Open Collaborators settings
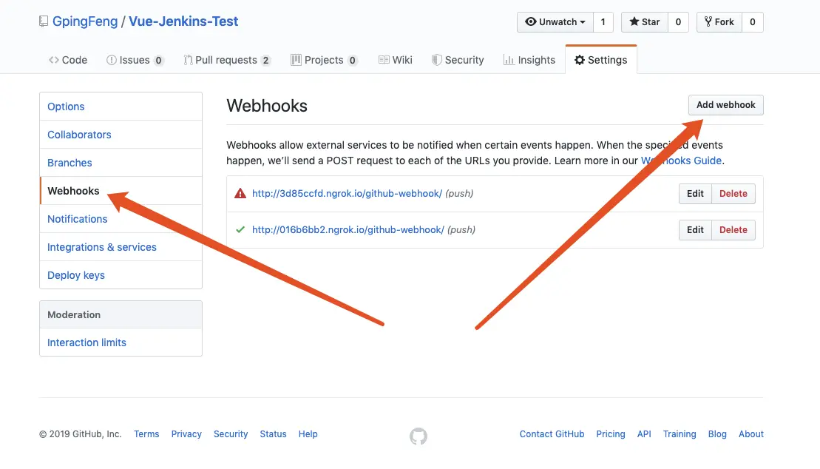This screenshot has height=469, width=820. click(121, 135)
